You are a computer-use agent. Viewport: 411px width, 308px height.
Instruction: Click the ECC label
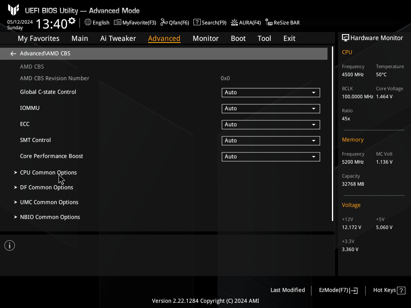[24, 124]
